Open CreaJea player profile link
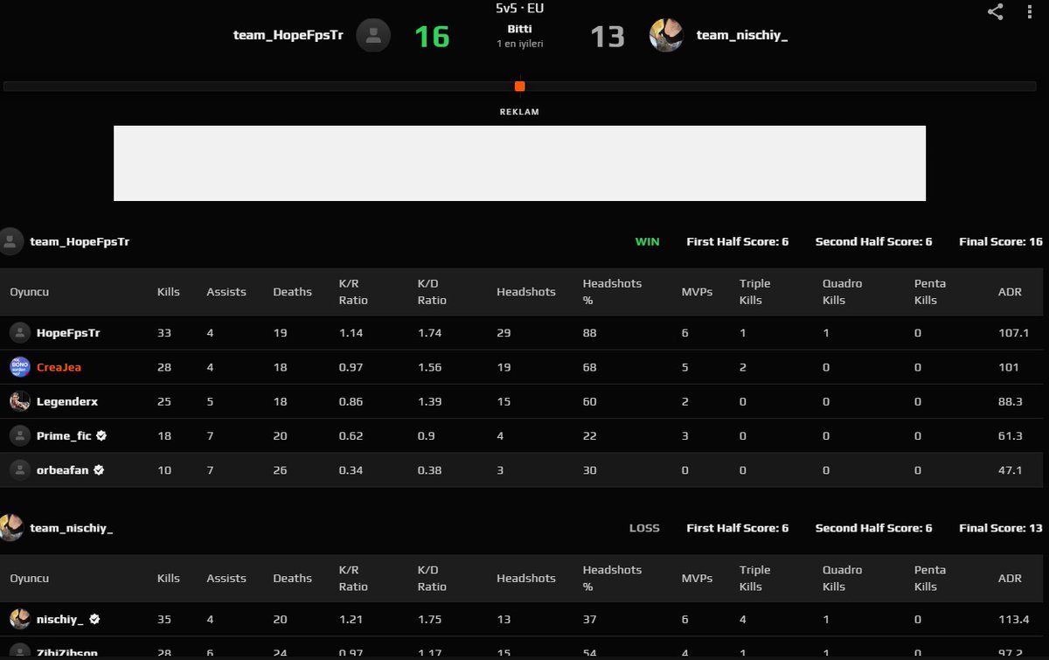The width and height of the screenshot is (1049, 660). point(59,367)
